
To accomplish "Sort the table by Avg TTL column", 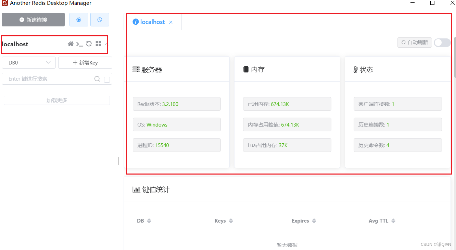I will coord(393,221).
